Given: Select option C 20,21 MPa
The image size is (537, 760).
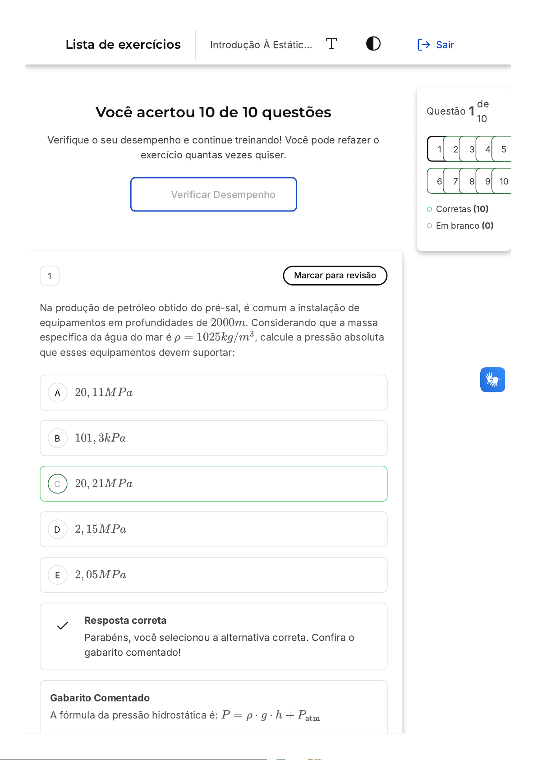Looking at the screenshot, I should (213, 484).
